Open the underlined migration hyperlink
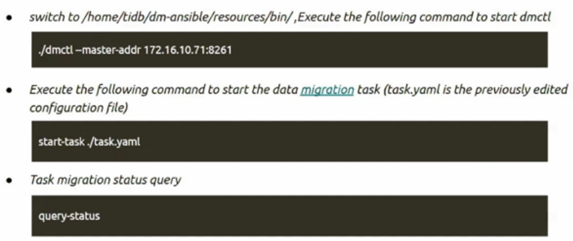The height and width of the screenshot is (241, 573). 327,90
